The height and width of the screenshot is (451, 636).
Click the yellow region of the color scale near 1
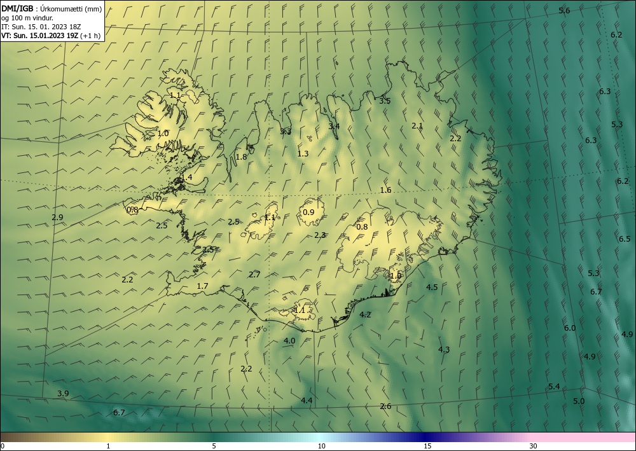(108, 437)
